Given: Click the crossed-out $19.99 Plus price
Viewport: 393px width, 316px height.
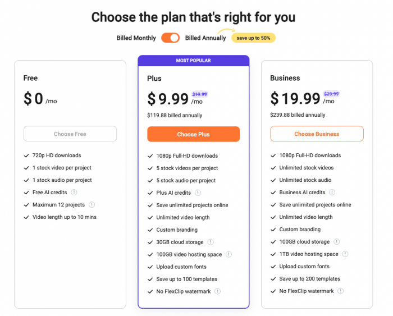Looking at the screenshot, I should click(199, 94).
